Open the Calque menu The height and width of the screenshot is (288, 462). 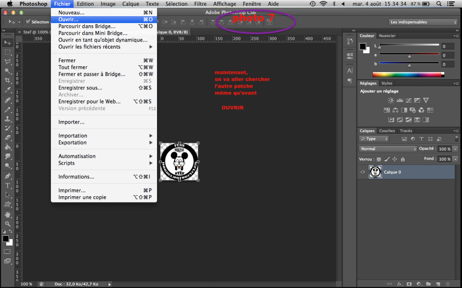tap(130, 4)
